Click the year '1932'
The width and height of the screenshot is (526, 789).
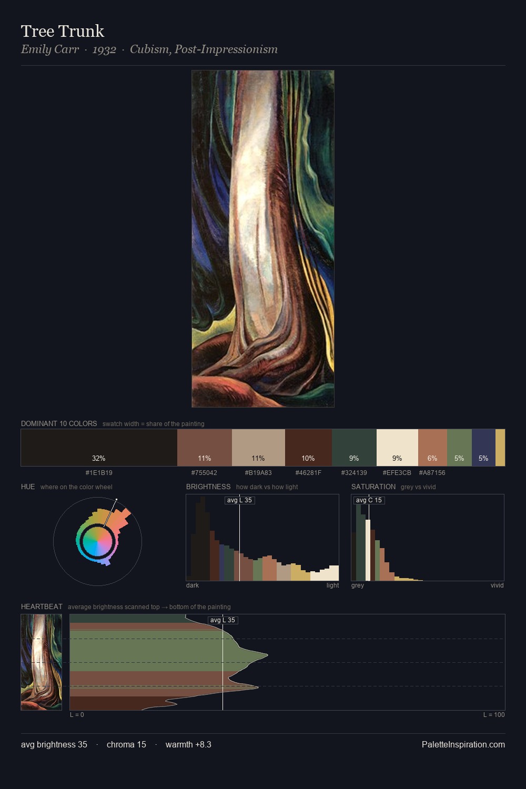[104, 49]
